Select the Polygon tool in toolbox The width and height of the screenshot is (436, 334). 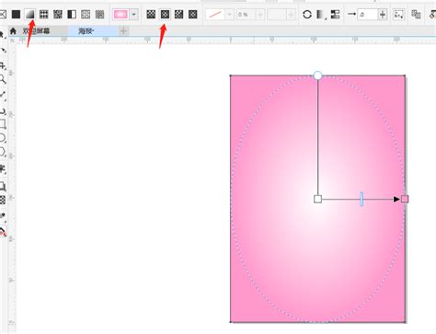click(3, 153)
